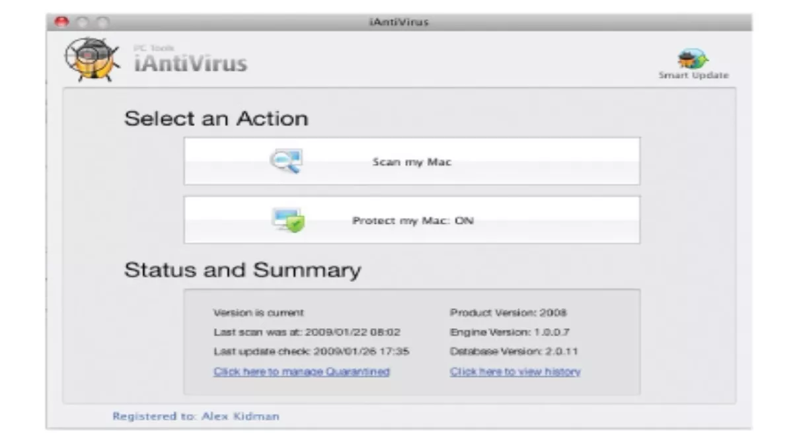793x447 pixels.
Task: Close the iAntiVirus window
Action: [x=61, y=22]
